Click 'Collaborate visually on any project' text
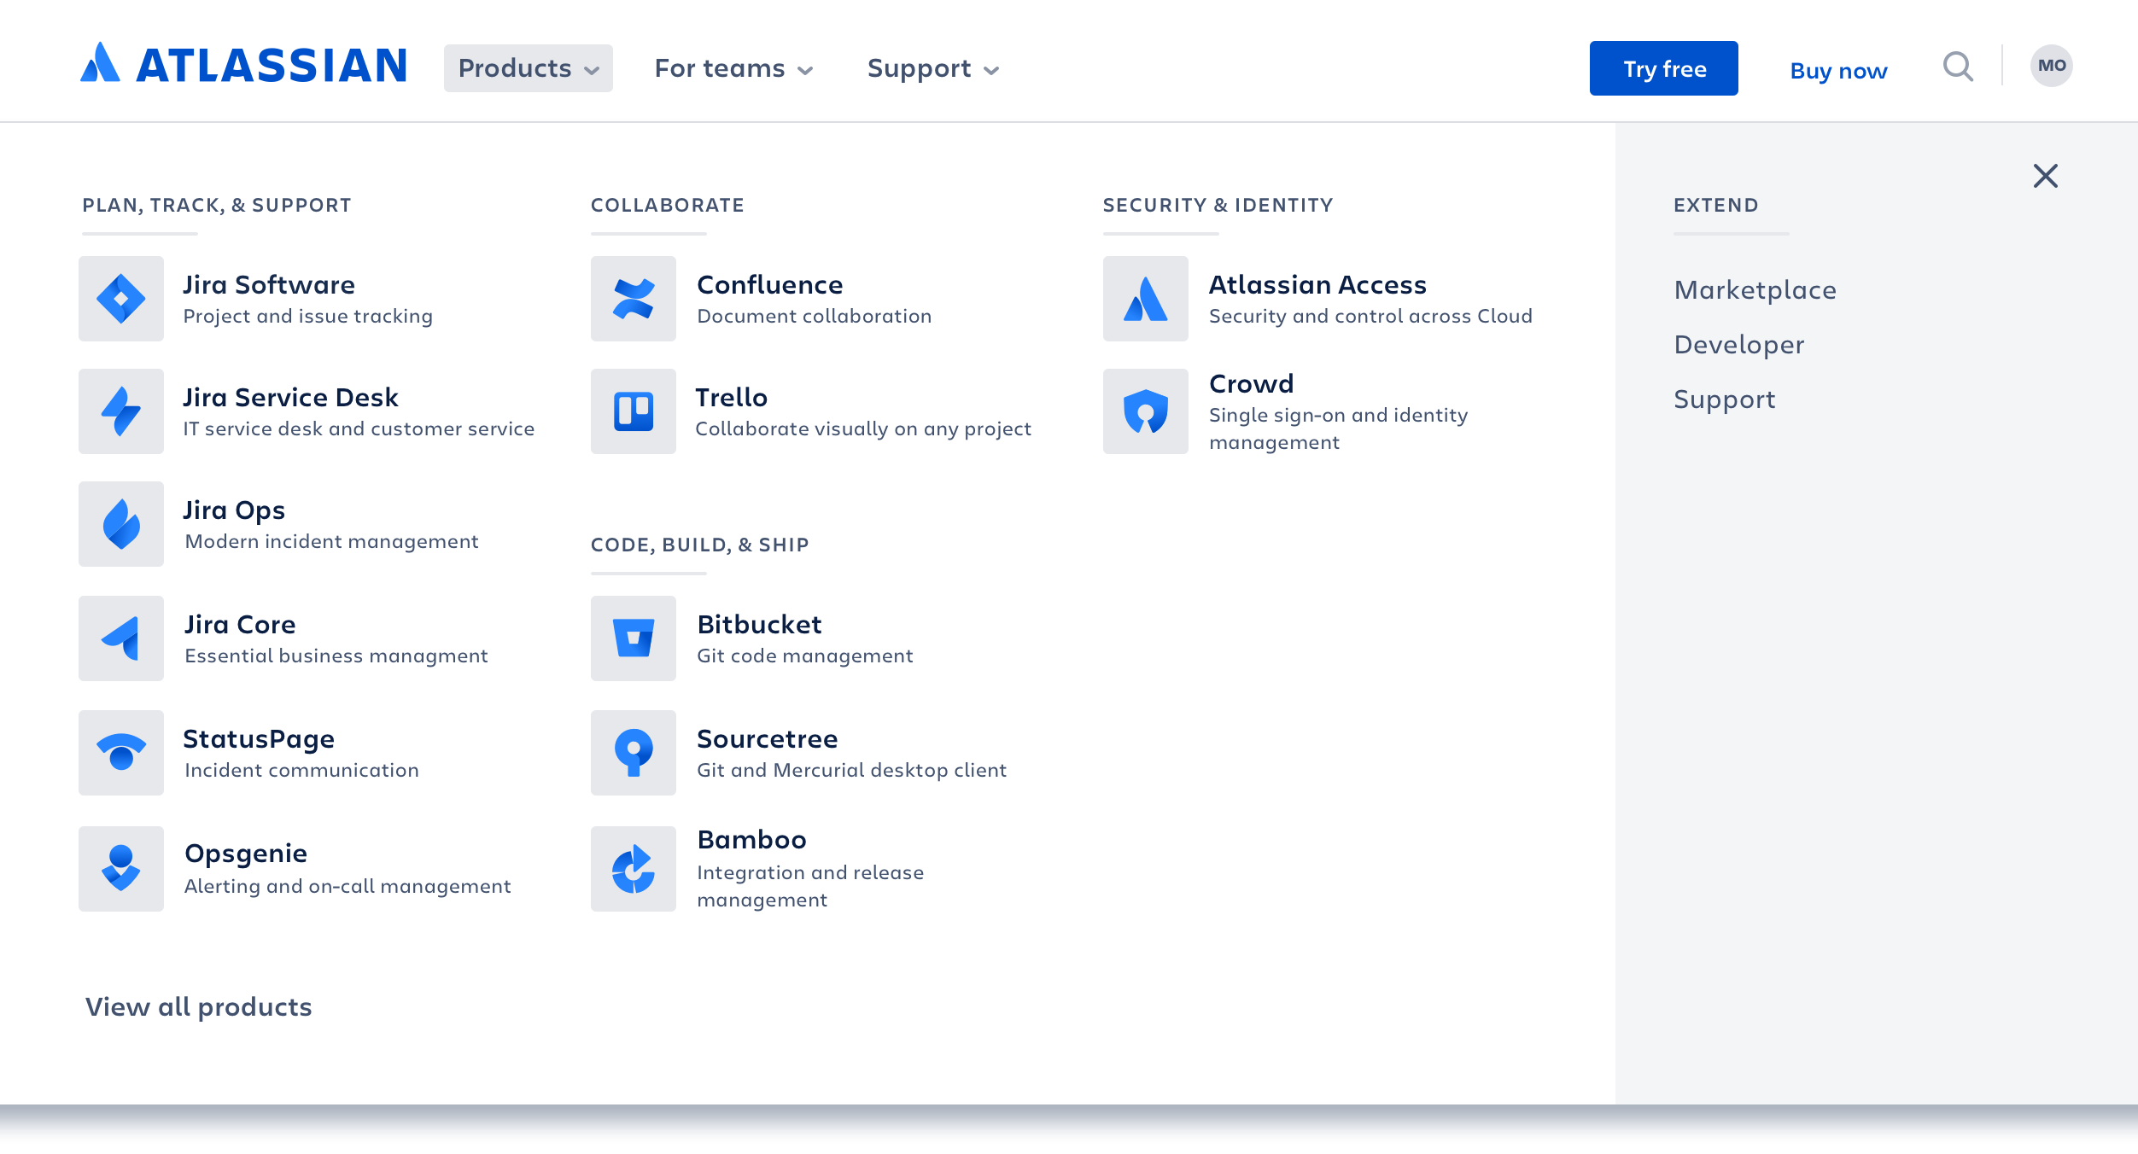The height and width of the screenshot is (1154, 2138). pos(863,429)
